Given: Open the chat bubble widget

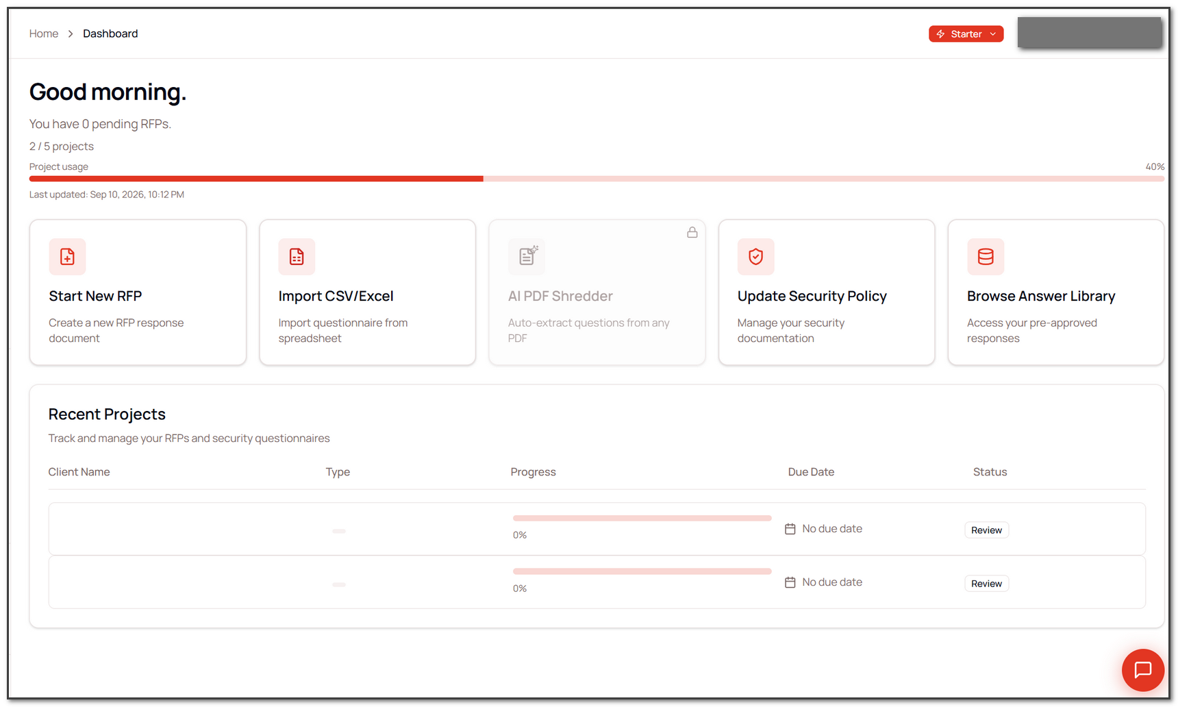Looking at the screenshot, I should (x=1142, y=669).
